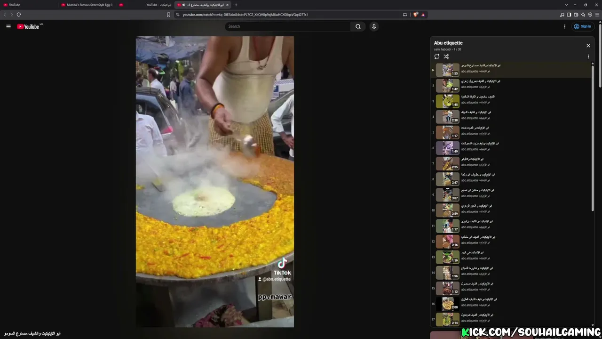This screenshot has width=602, height=339.
Task: Open the YouTube guide hamburger menu
Action: click(x=8, y=26)
